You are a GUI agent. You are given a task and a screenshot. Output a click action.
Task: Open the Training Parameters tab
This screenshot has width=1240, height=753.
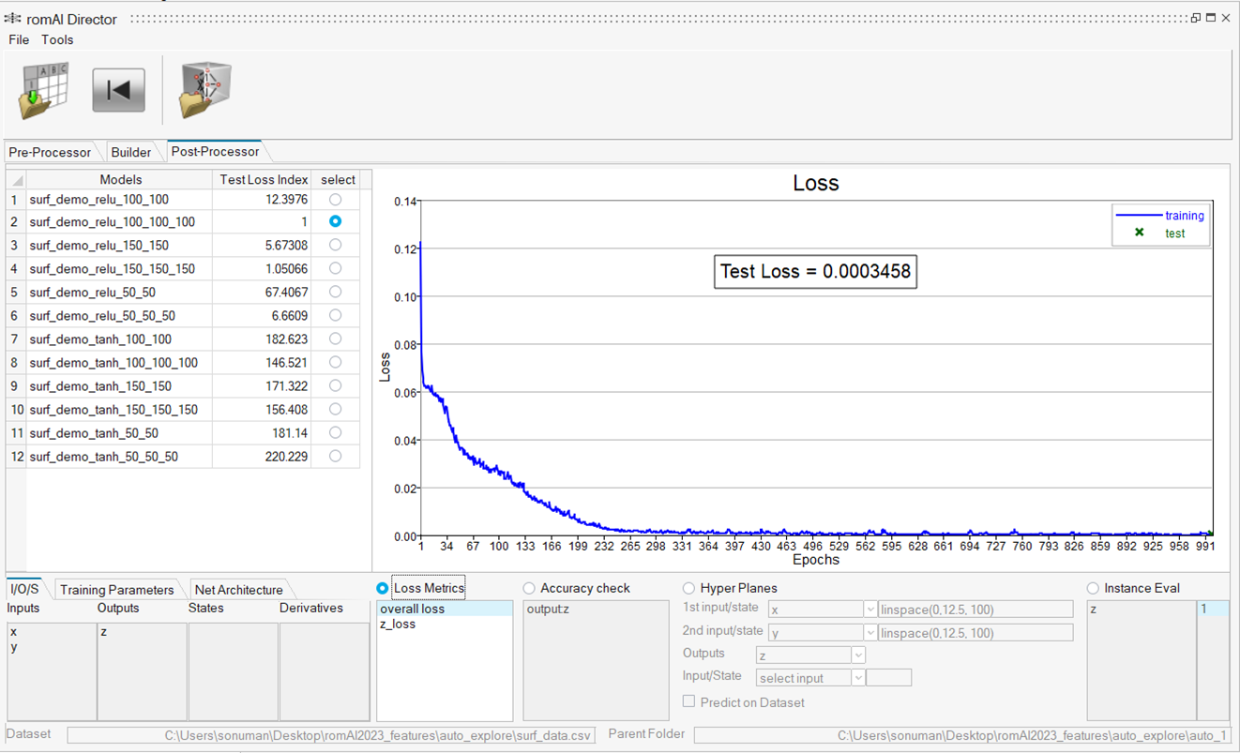click(116, 590)
